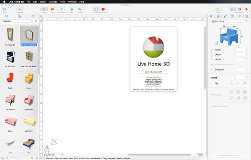
Task: Toggle Maintain Aspect Ratio checkbox
Action: [x=212, y=64]
